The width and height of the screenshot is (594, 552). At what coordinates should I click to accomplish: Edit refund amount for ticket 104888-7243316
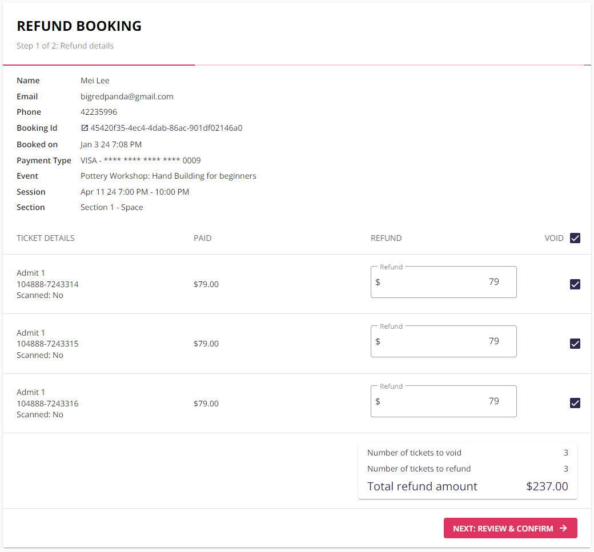443,401
